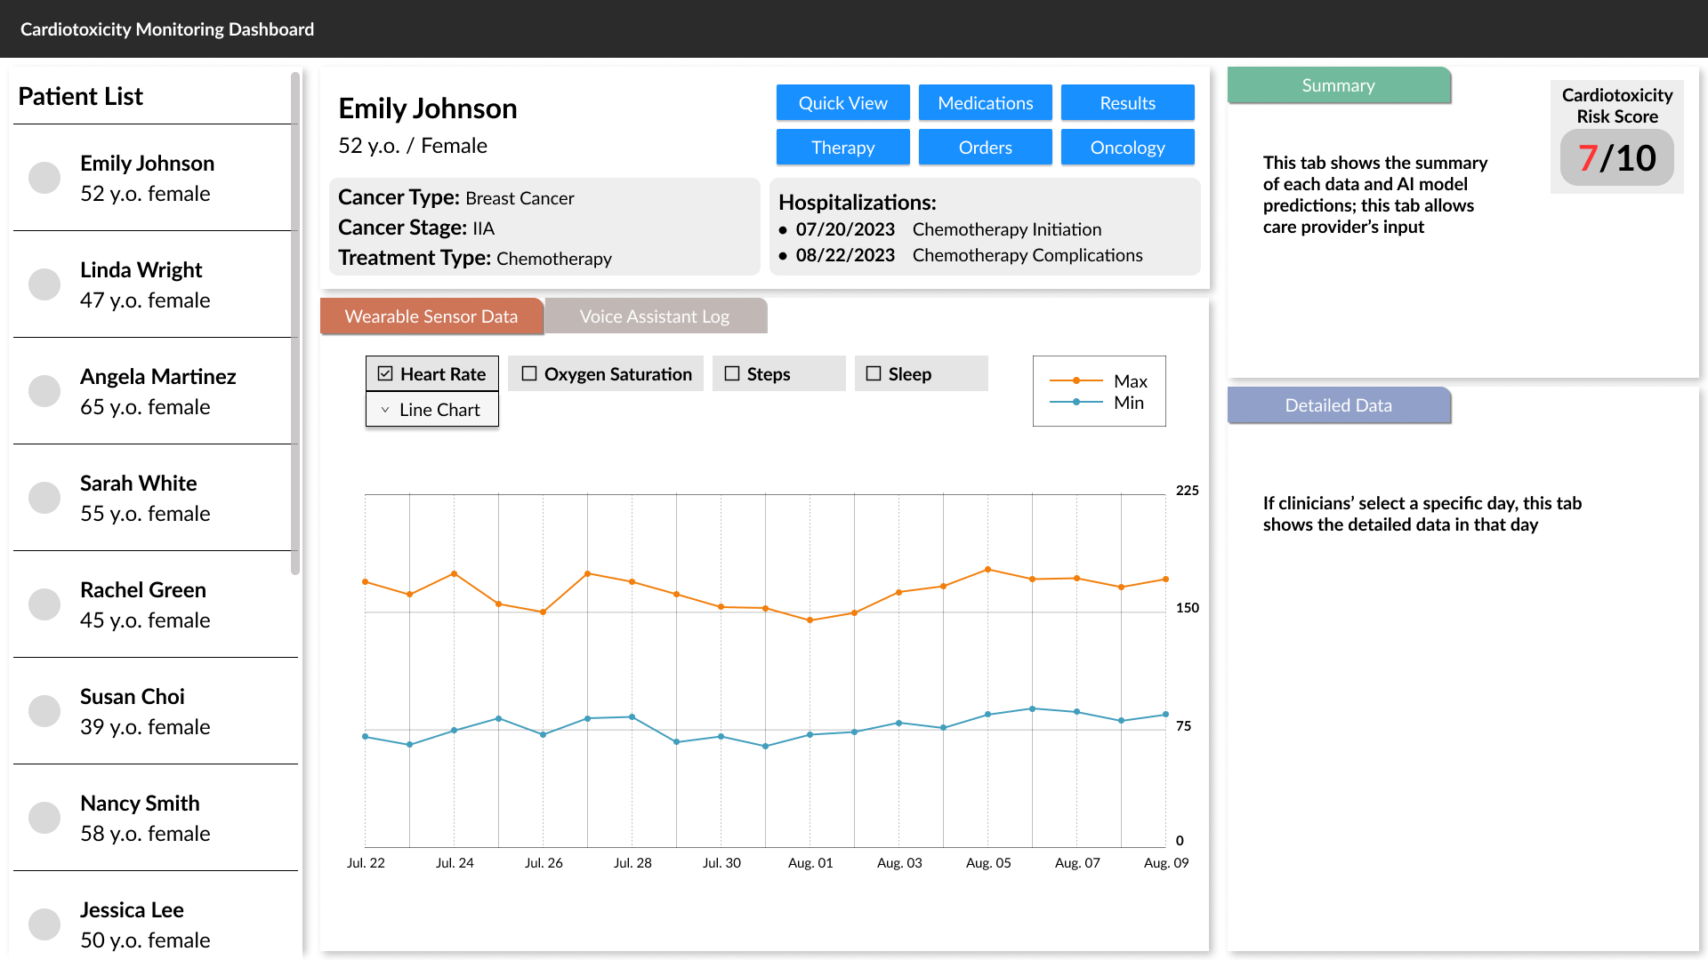This screenshot has height=960, width=1708.
Task: Enable the Oxygen Saturation checkbox
Action: click(529, 373)
